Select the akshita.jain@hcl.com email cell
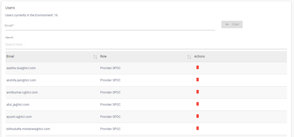The width and height of the screenshot is (294, 137). pyautogui.click(x=21, y=80)
